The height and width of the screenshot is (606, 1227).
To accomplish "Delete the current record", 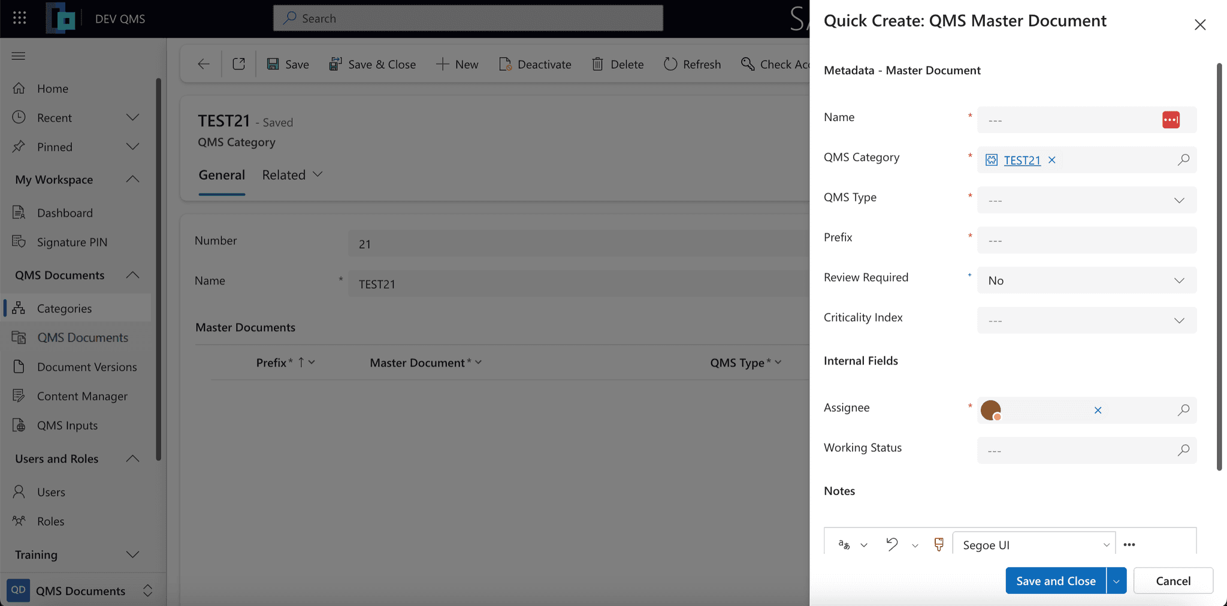I will [618, 64].
